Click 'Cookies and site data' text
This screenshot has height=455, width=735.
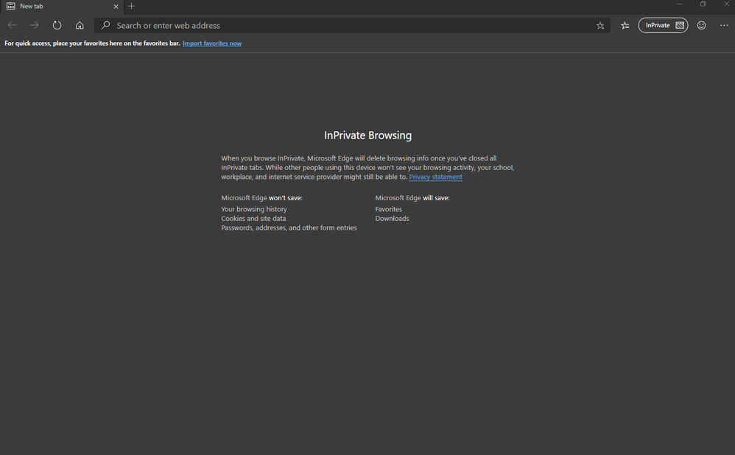[x=253, y=219]
